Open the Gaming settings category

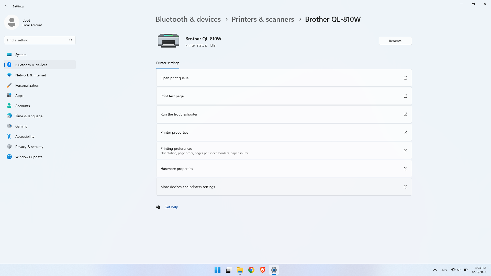coord(40,126)
